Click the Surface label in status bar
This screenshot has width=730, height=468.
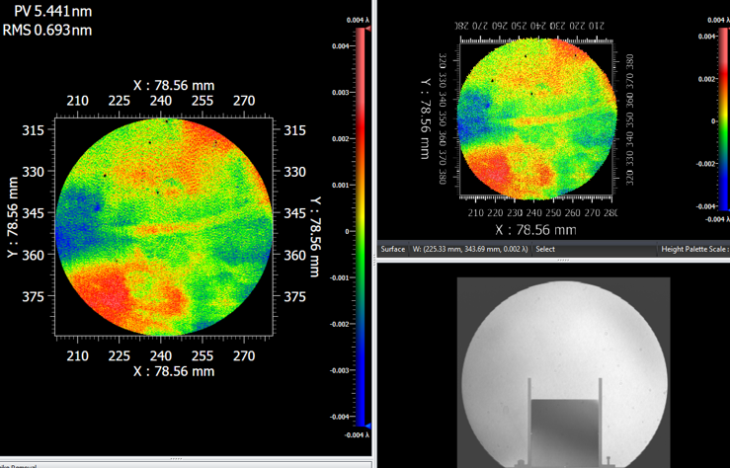(393, 249)
